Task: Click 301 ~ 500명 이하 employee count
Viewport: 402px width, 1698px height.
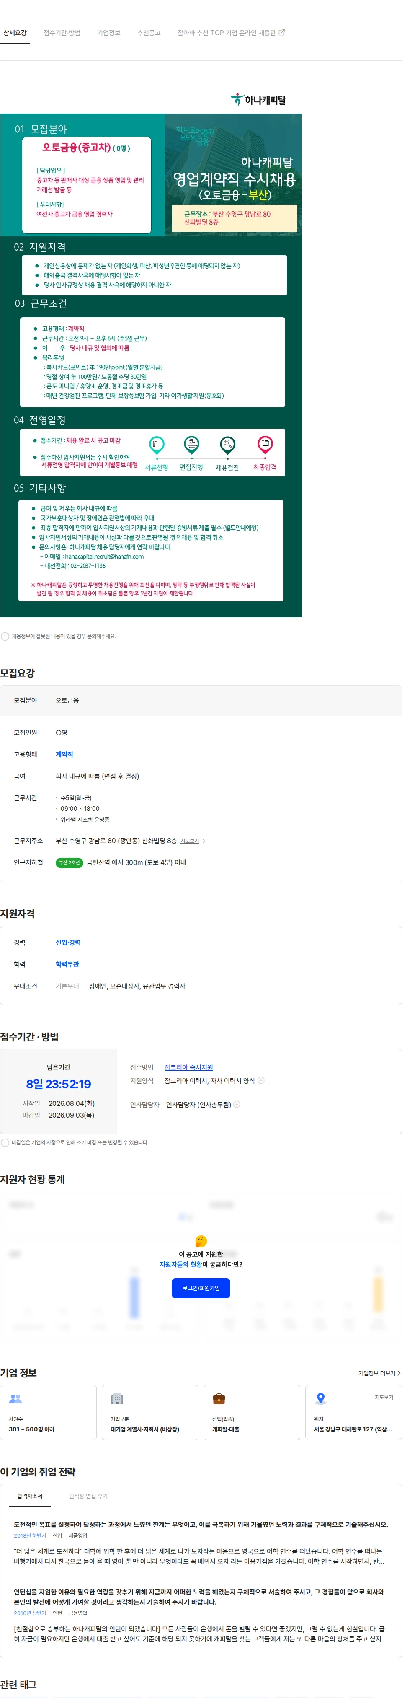Action: pyautogui.click(x=32, y=1430)
